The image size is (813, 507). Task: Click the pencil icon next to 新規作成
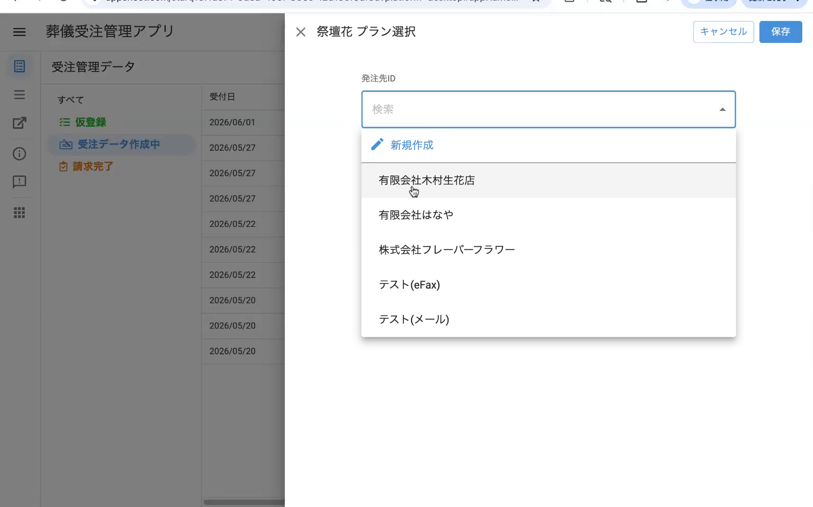point(377,145)
